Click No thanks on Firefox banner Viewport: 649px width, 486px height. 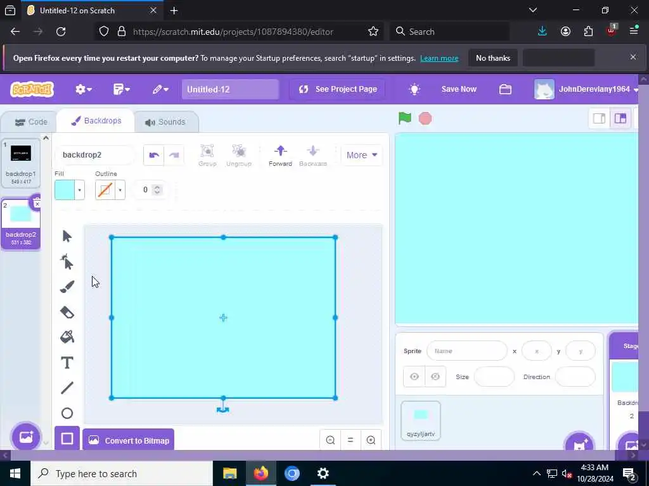492,58
